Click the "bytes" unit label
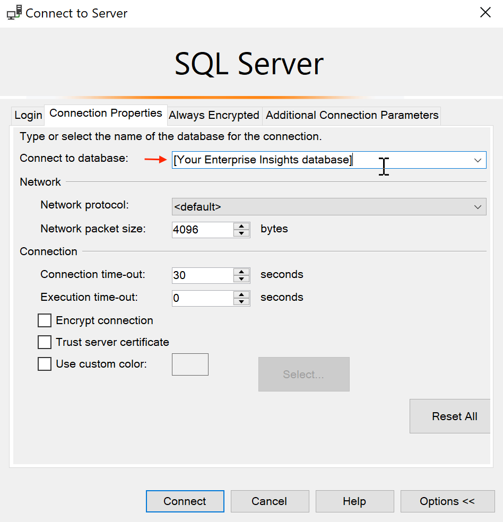503x522 pixels. click(x=274, y=229)
